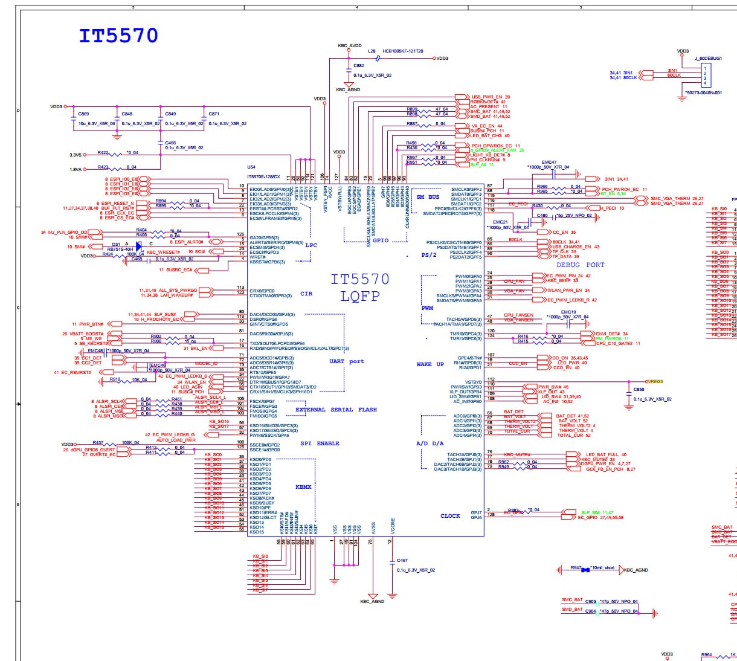This screenshot has width=737, height=661.
Task: Select inductor designator L28
Action: click(372, 51)
